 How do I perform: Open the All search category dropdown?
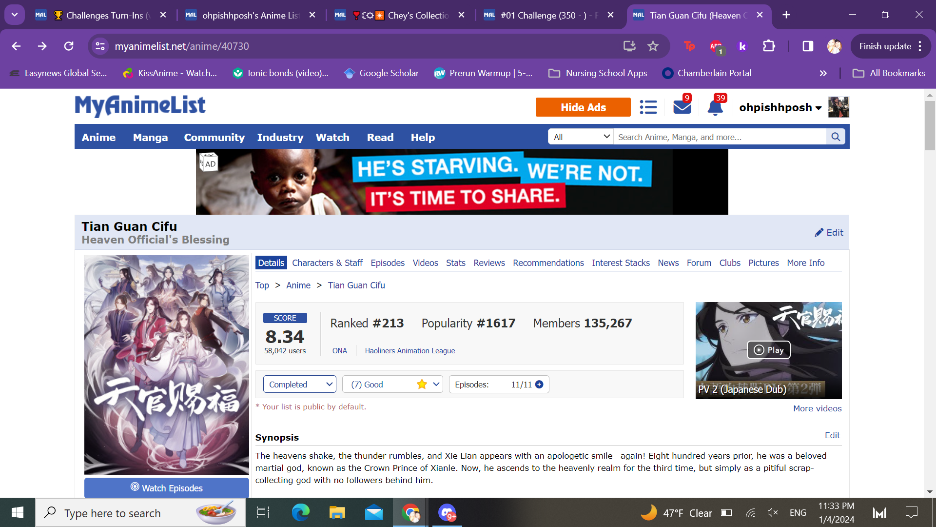tap(581, 137)
